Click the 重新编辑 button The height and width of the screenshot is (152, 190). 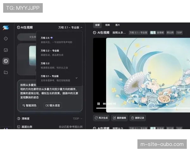[x=119, y=118]
